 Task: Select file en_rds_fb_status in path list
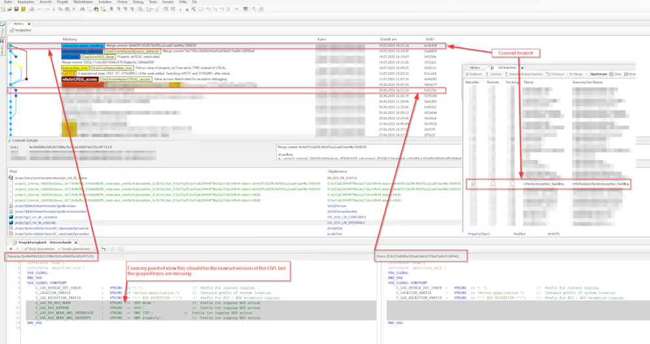[51, 178]
